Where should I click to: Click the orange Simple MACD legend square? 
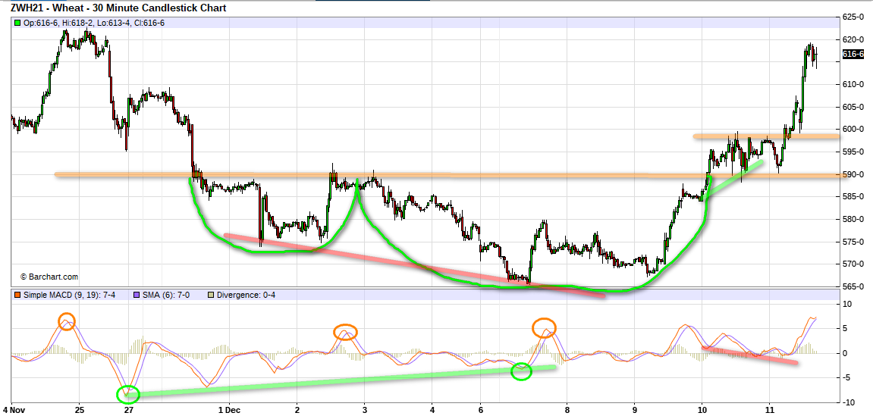pyautogui.click(x=17, y=295)
